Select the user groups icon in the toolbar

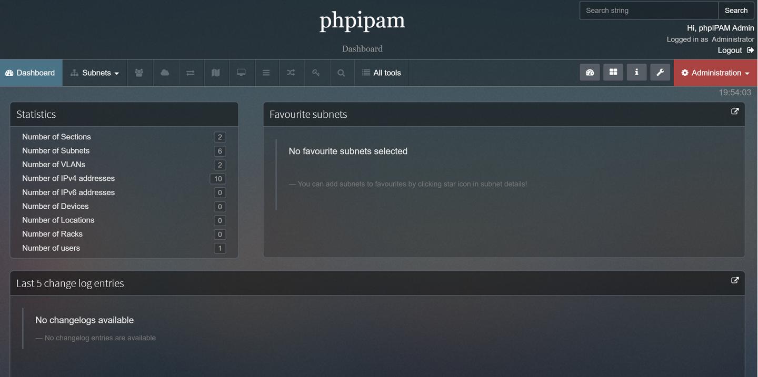point(139,73)
